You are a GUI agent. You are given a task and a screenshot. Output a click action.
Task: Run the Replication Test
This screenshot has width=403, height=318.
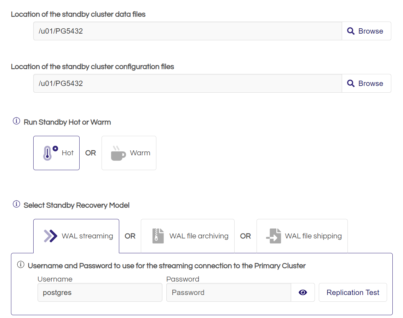[x=352, y=292]
